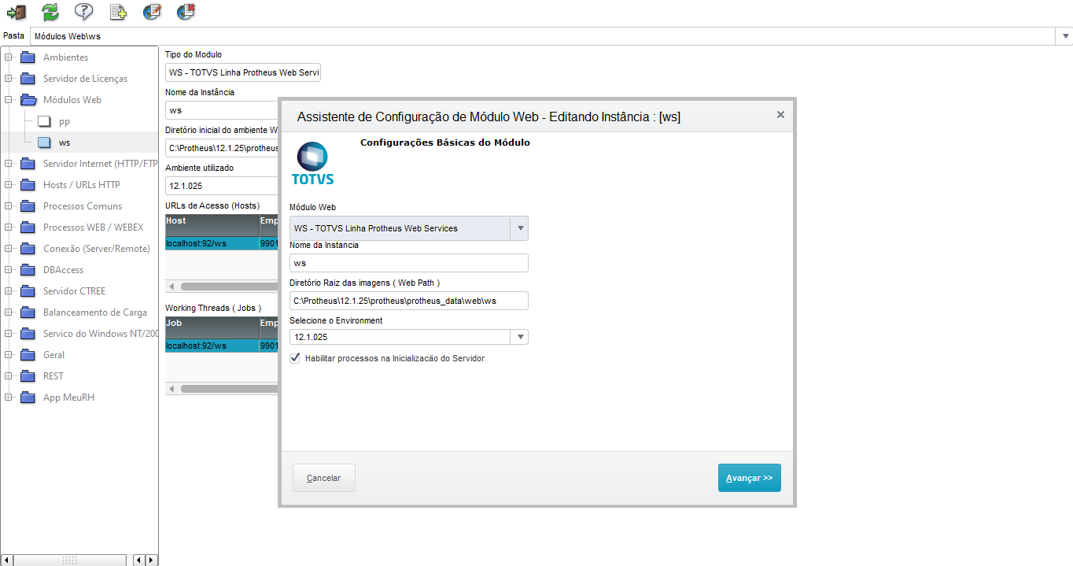Expand the REST tree node
The width and height of the screenshot is (1073, 566).
point(8,376)
